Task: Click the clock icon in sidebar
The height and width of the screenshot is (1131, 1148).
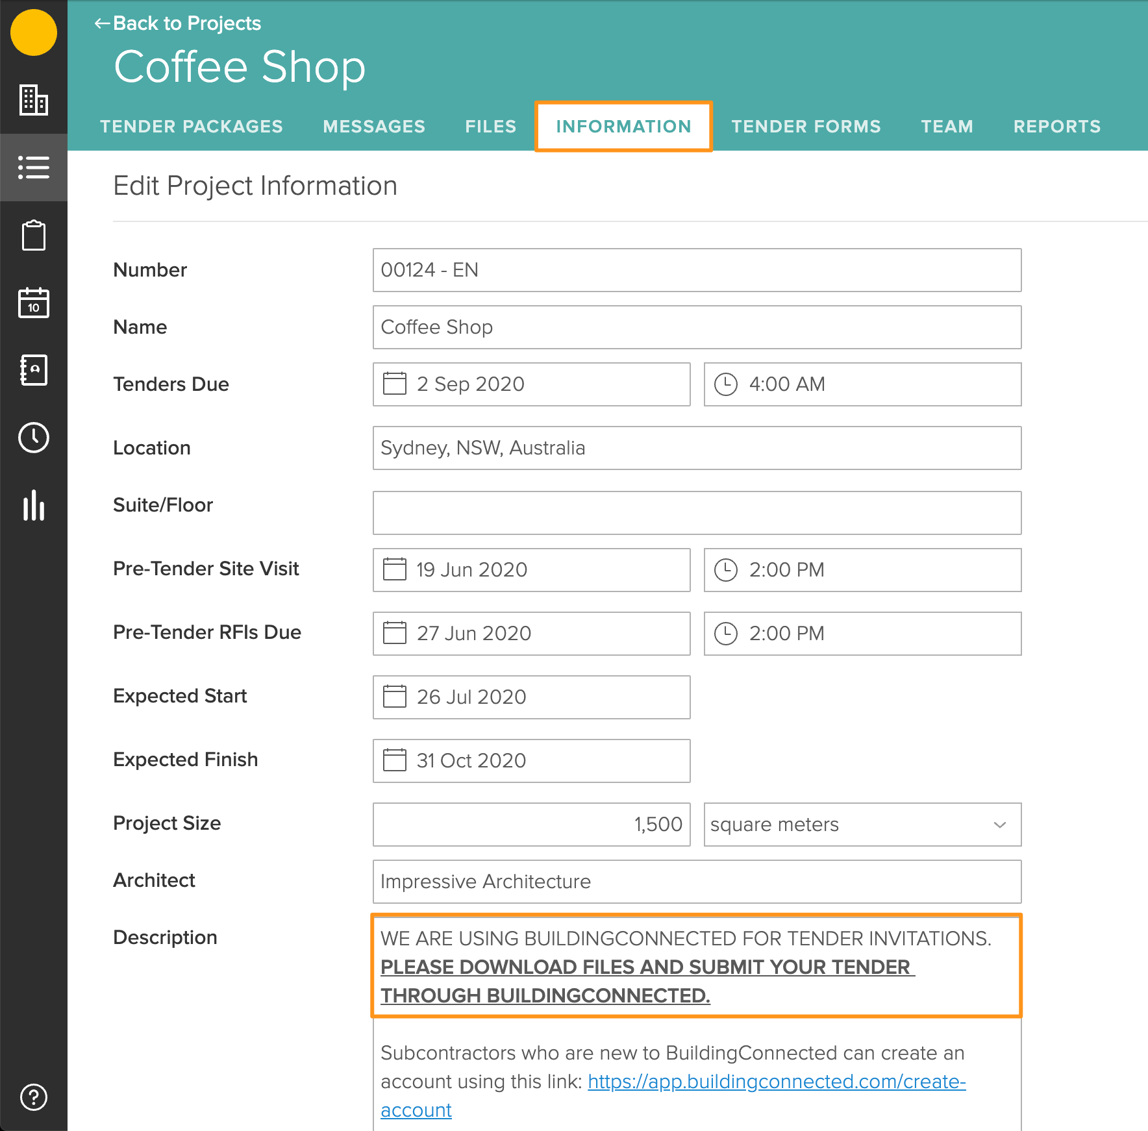Action: [34, 438]
